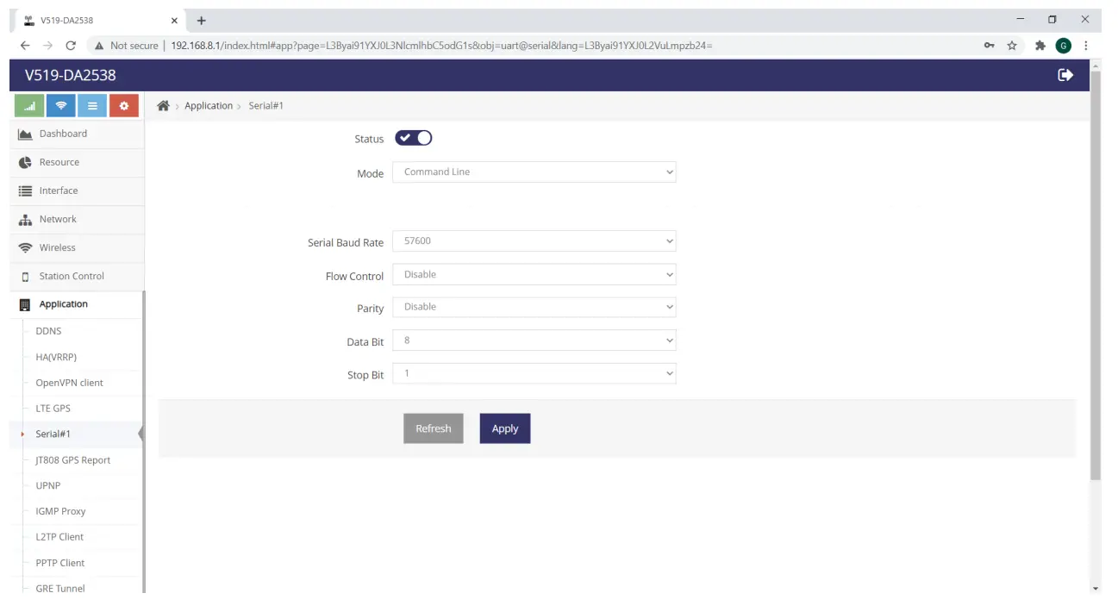Open Interface in sidebar menu
The height and width of the screenshot is (612, 1118).
(77, 190)
